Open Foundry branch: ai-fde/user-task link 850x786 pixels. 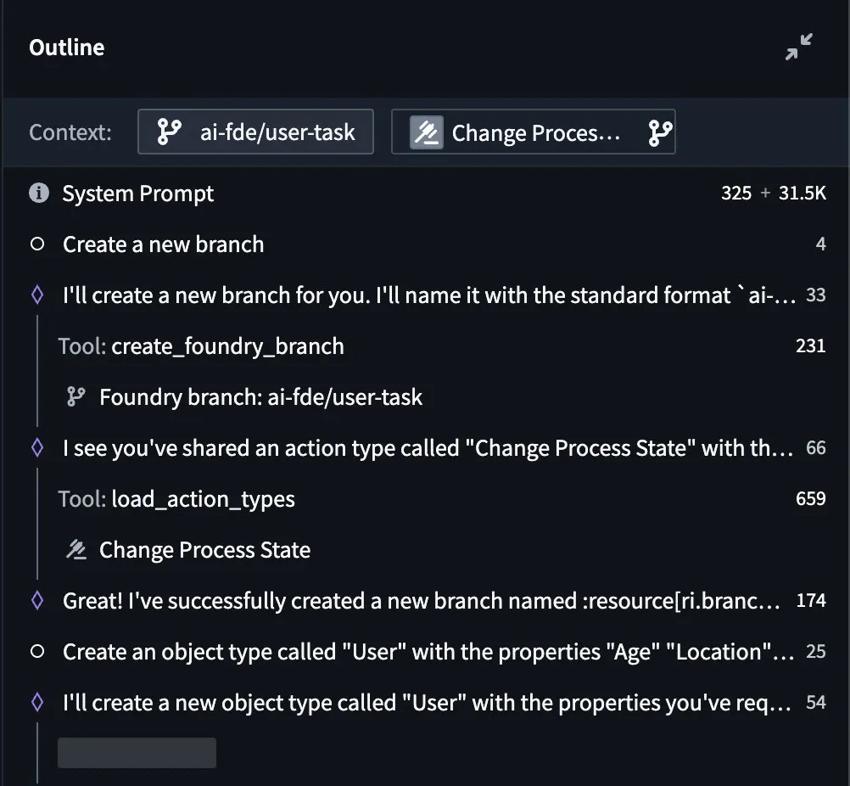[x=260, y=397]
